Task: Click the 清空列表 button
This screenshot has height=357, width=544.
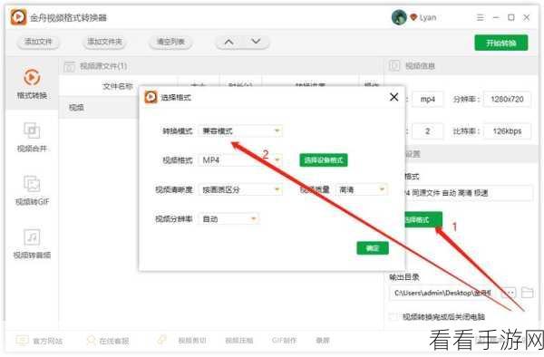Action: (x=170, y=42)
